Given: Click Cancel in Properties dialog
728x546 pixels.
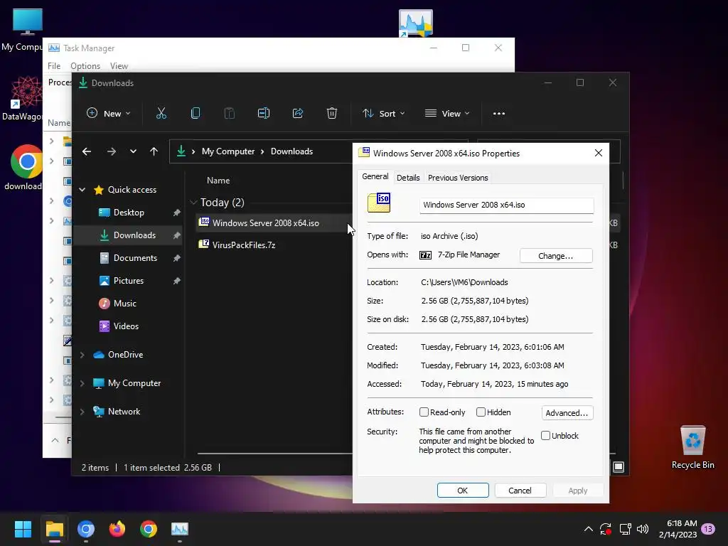Looking at the screenshot, I should (520, 491).
